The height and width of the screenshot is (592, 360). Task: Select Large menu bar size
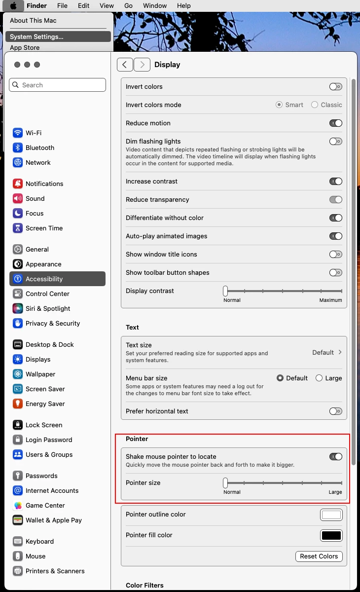coord(319,378)
